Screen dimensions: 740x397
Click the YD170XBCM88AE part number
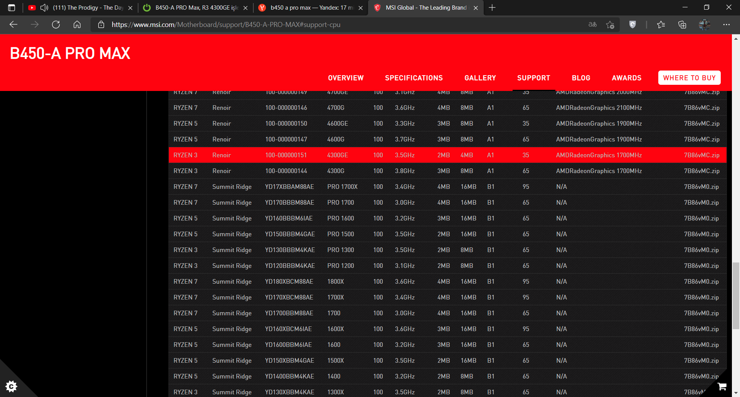click(289, 298)
